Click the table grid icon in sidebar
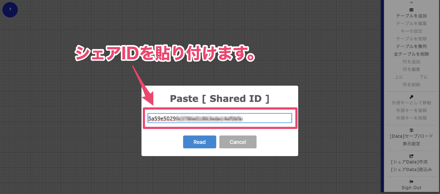440x194 pixels. [x=411, y=10]
